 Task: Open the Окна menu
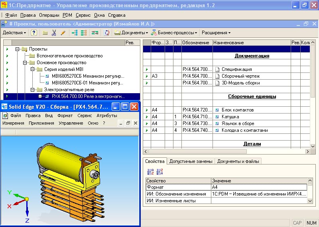coord(99,15)
